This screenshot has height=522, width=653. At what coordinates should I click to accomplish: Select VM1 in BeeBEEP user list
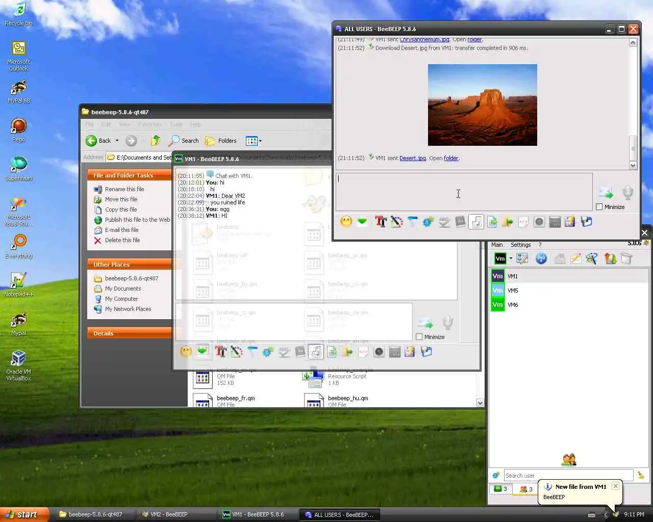pyautogui.click(x=568, y=276)
